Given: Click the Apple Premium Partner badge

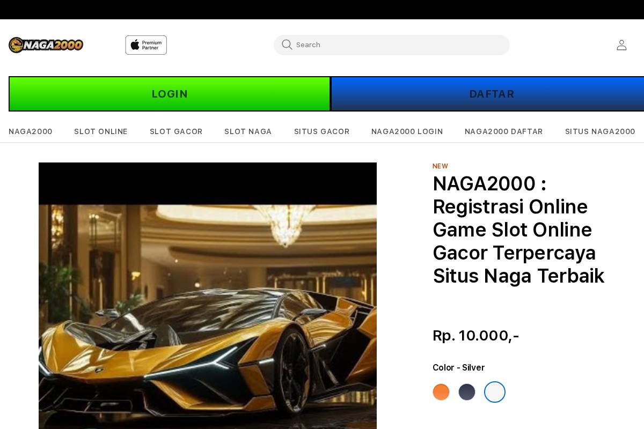Looking at the screenshot, I should 146,45.
